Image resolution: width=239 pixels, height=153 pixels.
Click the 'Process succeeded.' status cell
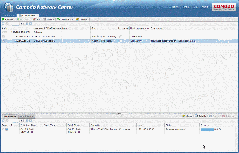pyautogui.click(x=176, y=129)
